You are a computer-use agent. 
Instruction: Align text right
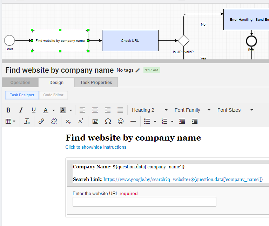click(108, 110)
